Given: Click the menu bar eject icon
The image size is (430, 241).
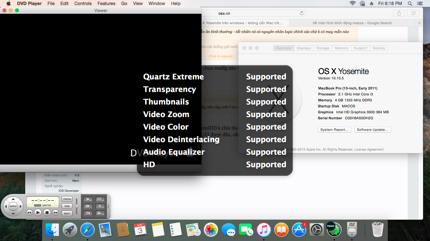Looking at the screenshot, I should pos(372,3).
